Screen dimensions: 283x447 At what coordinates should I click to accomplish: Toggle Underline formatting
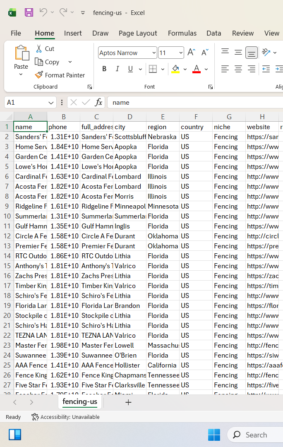130,69
